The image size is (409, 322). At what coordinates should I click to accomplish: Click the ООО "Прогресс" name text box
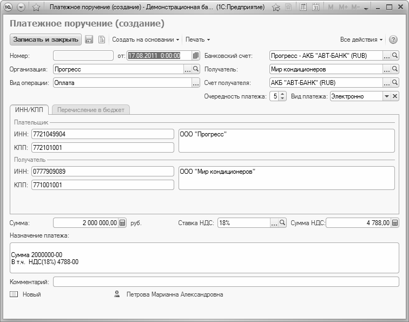pyautogui.click(x=286, y=141)
